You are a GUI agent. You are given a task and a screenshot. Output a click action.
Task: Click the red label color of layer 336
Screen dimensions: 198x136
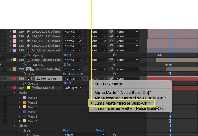pyautogui.click(x=14, y=79)
